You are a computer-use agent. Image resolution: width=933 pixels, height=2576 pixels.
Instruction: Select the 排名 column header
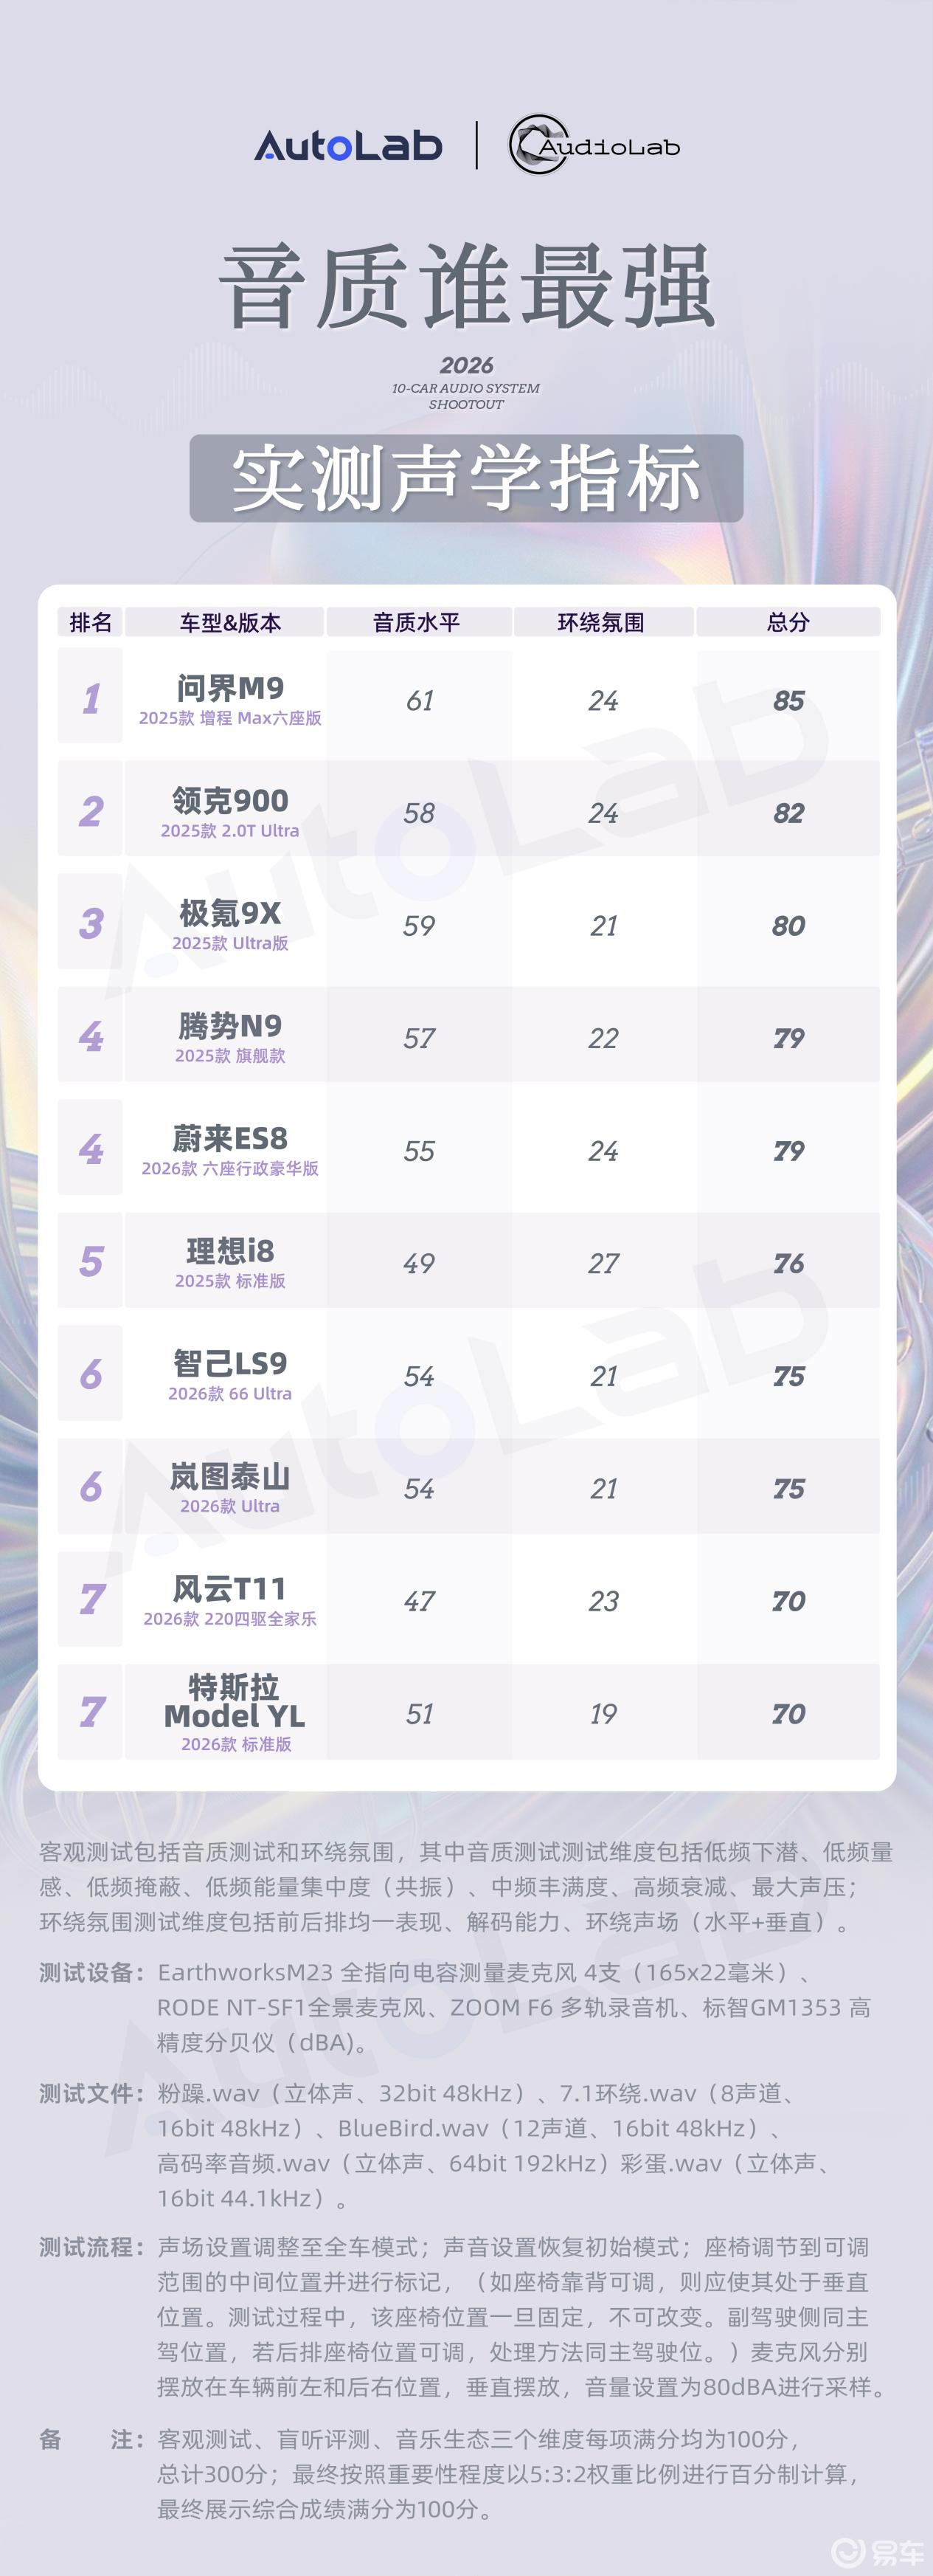pyautogui.click(x=90, y=622)
